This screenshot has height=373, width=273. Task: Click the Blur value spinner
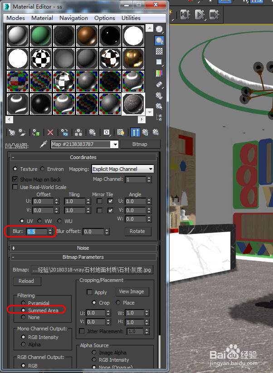[x=50, y=232]
